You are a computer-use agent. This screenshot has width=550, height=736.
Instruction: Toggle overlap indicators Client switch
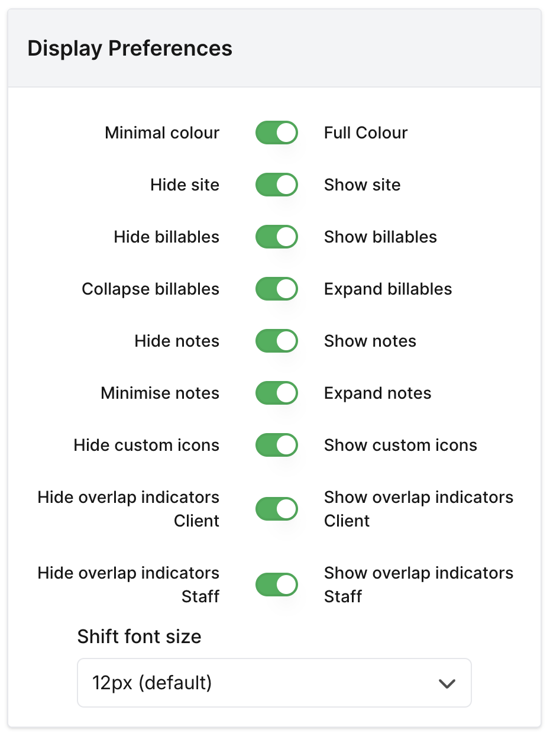pyautogui.click(x=276, y=509)
